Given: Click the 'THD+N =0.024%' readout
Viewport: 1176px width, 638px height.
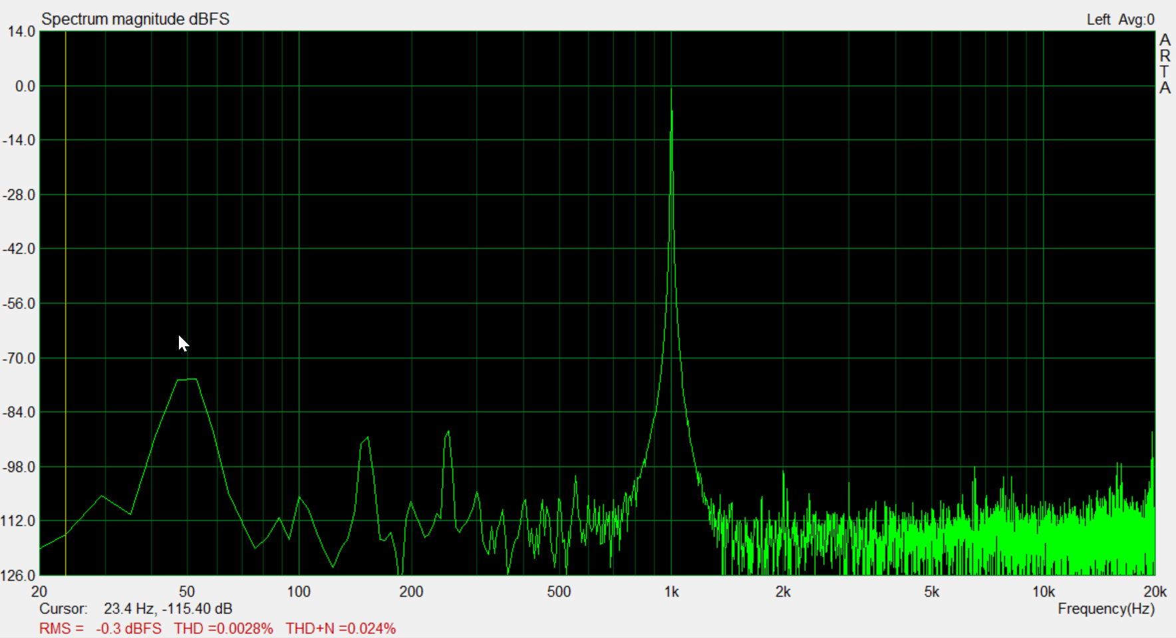Looking at the screenshot, I should [x=341, y=629].
